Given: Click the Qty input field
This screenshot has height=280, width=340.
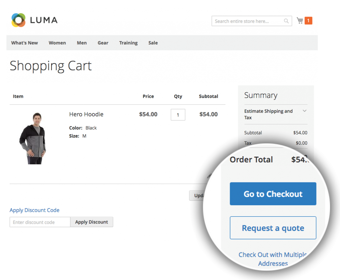Looking at the screenshot, I should tap(178, 115).
